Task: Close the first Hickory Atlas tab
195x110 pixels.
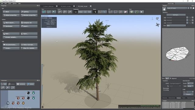Action: pos(57,6)
